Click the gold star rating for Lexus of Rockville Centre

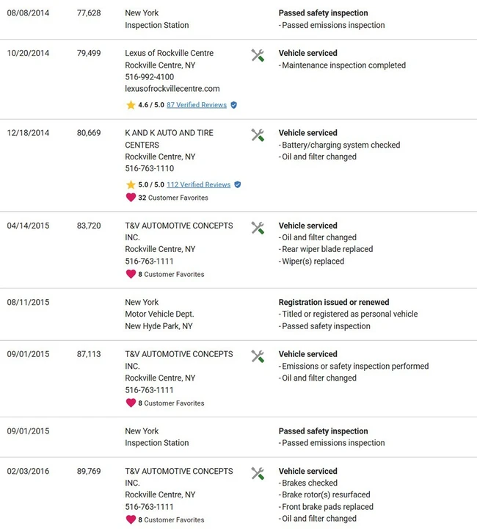click(x=131, y=105)
